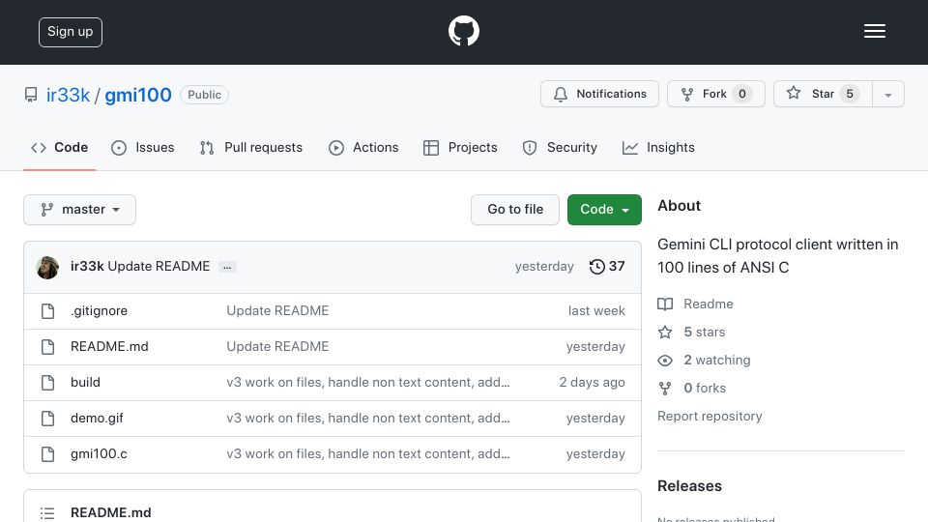Viewport: 928px width, 522px height.
Task: Fork the repository with Fork button
Action: coord(716,94)
